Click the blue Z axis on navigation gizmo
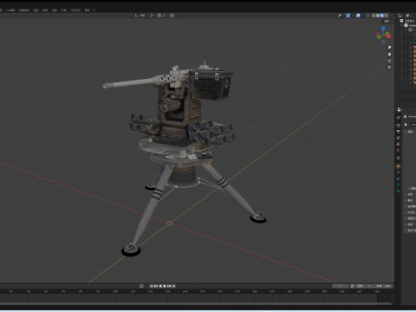Screen dimensions: 416x312 pyautogui.click(x=383, y=29)
